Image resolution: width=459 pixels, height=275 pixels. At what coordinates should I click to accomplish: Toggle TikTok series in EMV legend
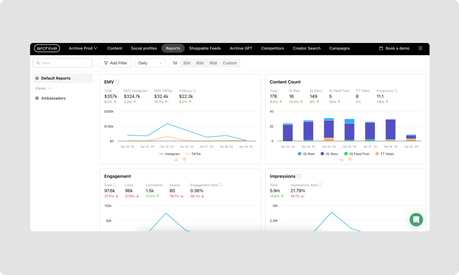click(193, 154)
